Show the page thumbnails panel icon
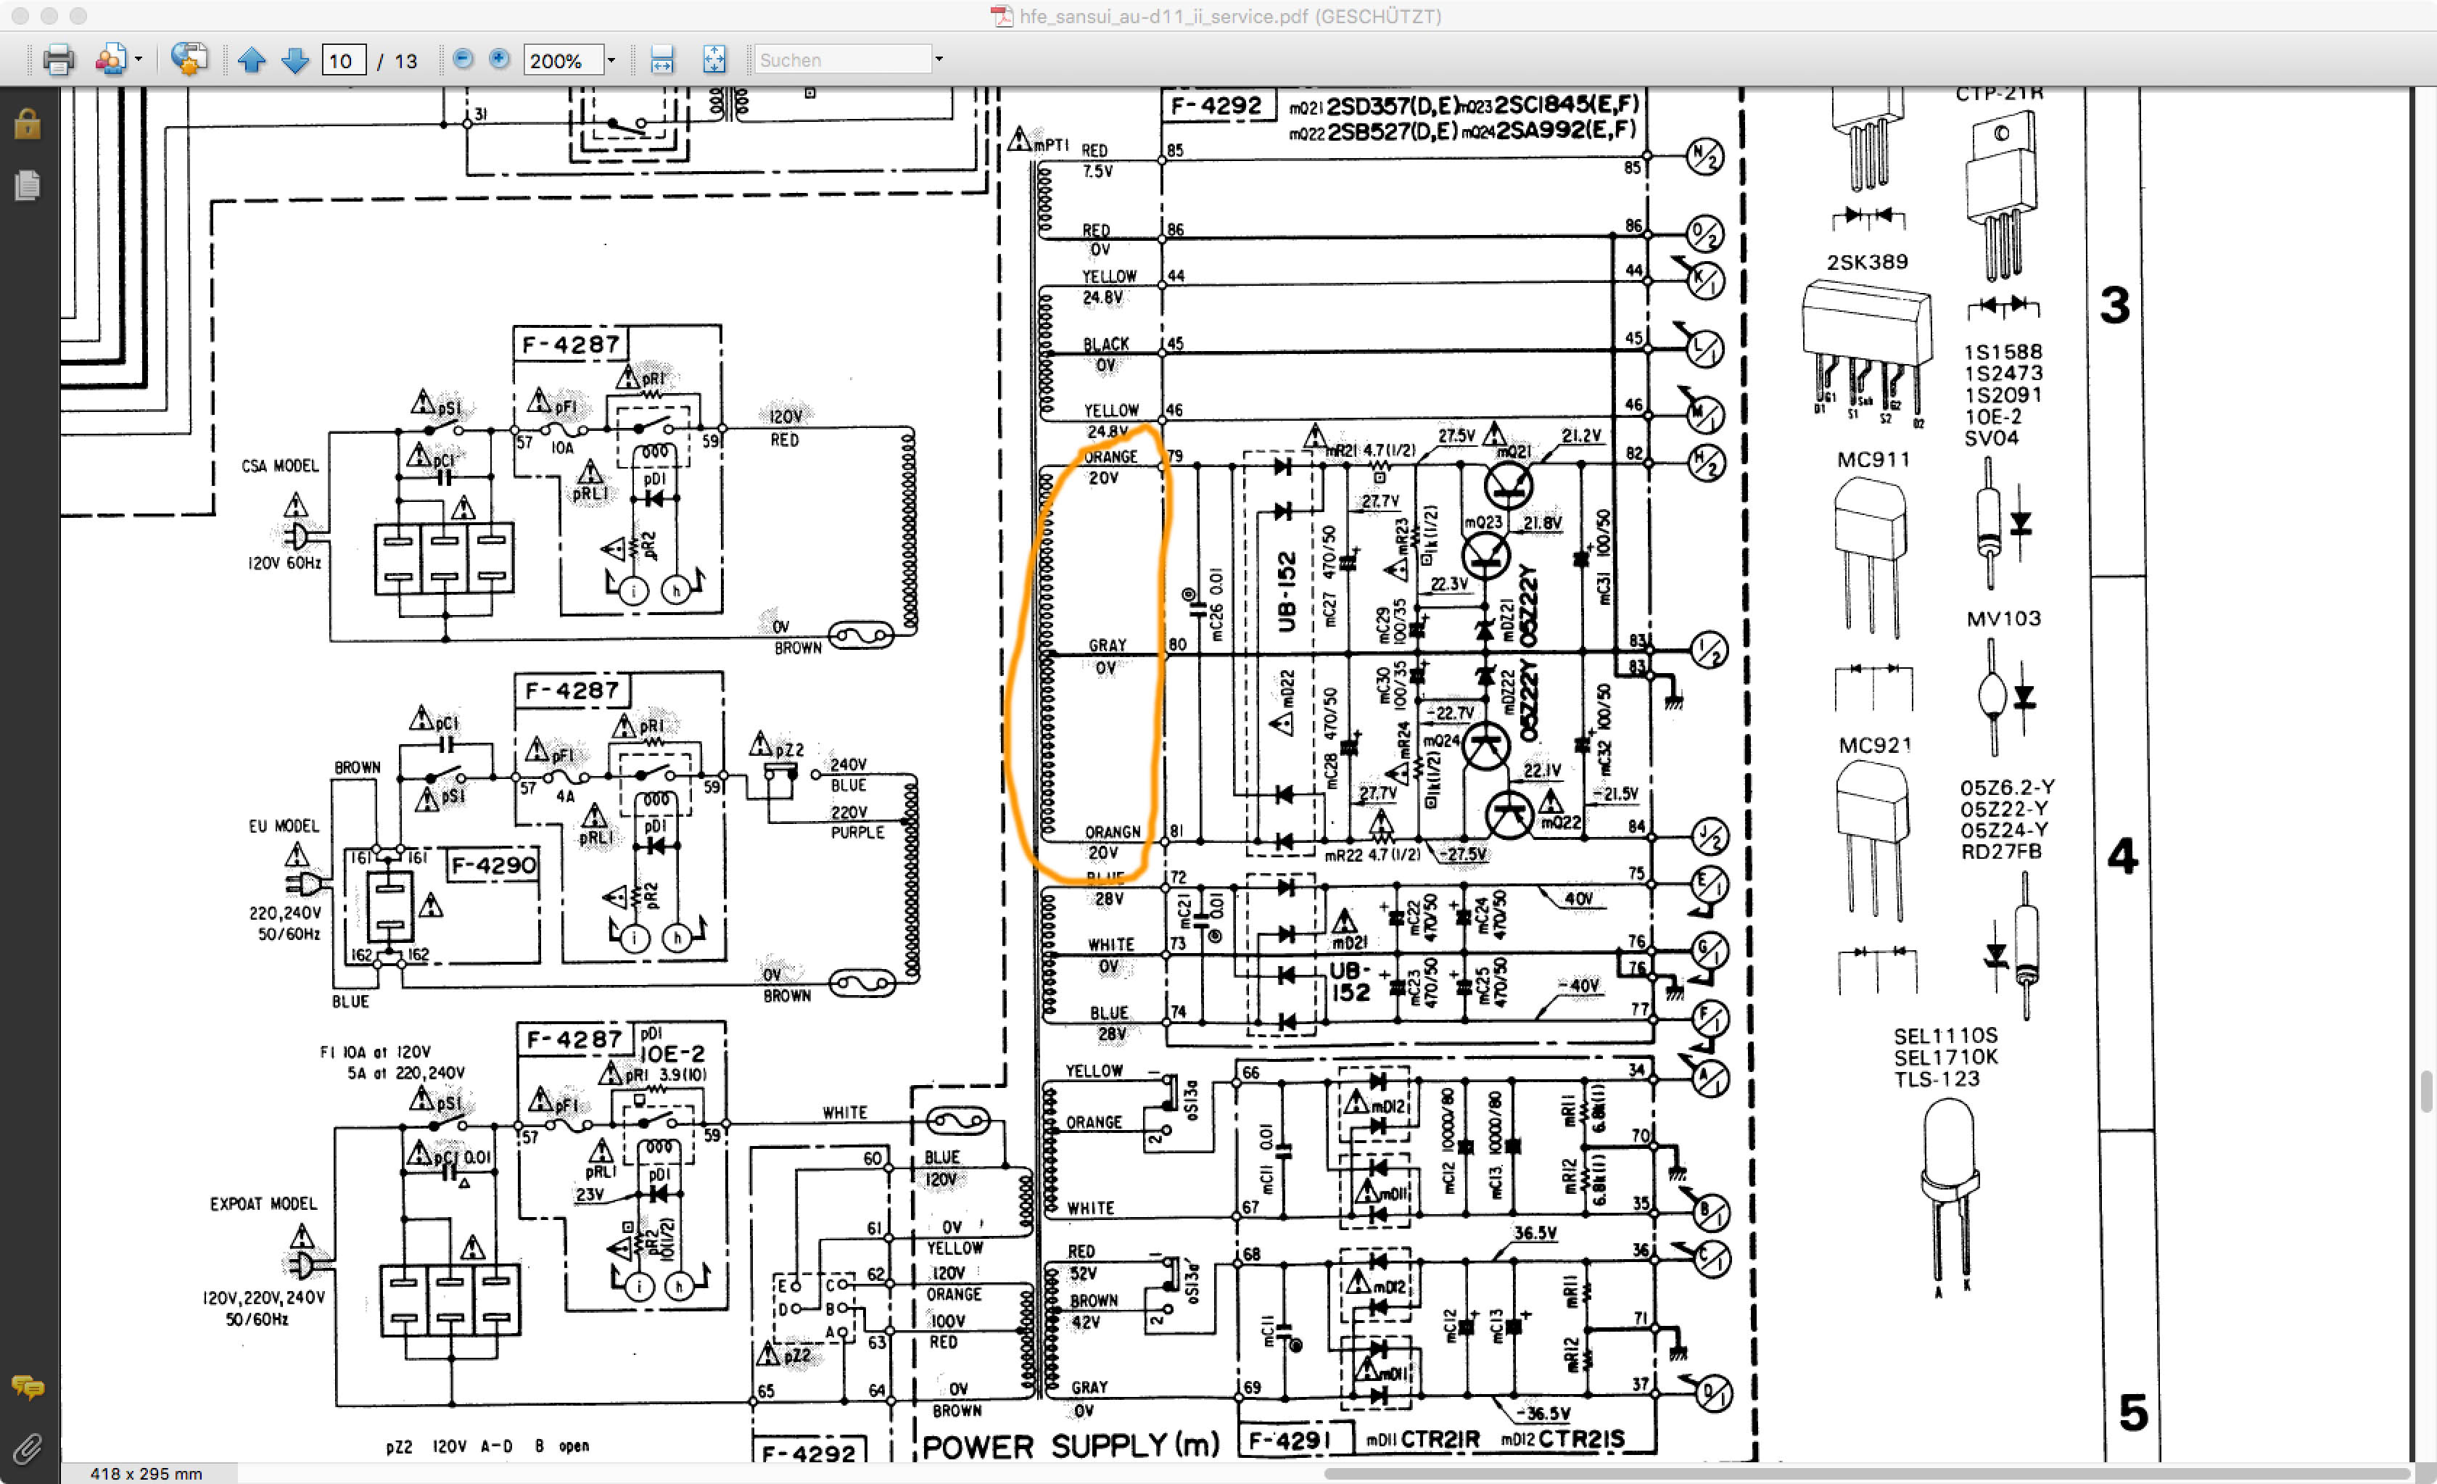This screenshot has width=2437, height=1484. (x=28, y=185)
